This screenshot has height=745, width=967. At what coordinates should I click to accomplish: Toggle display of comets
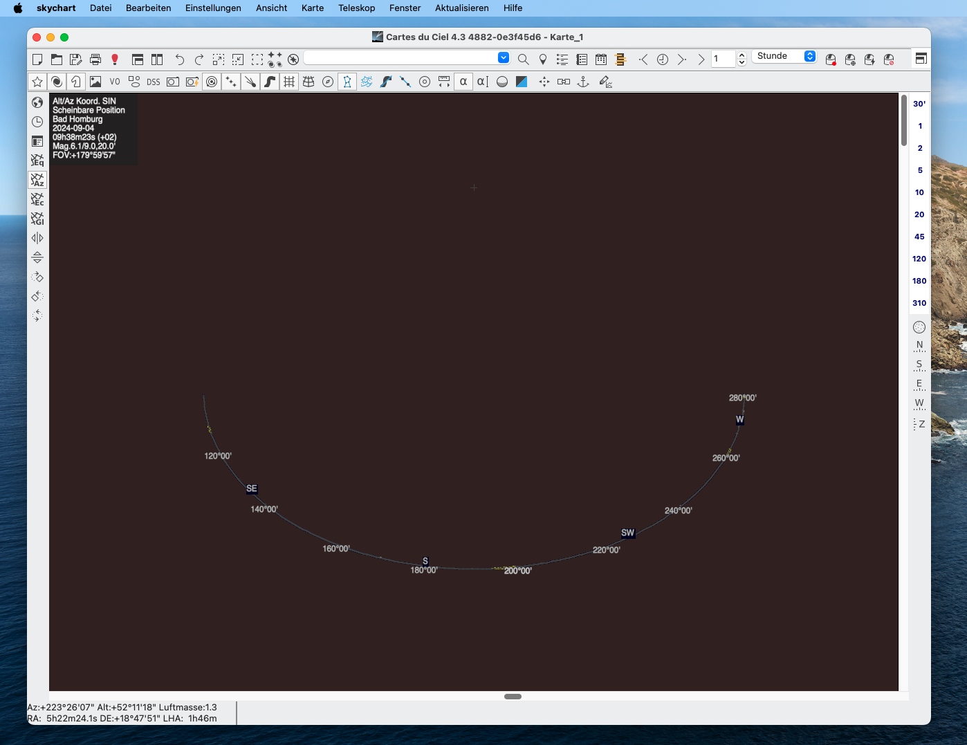point(250,82)
